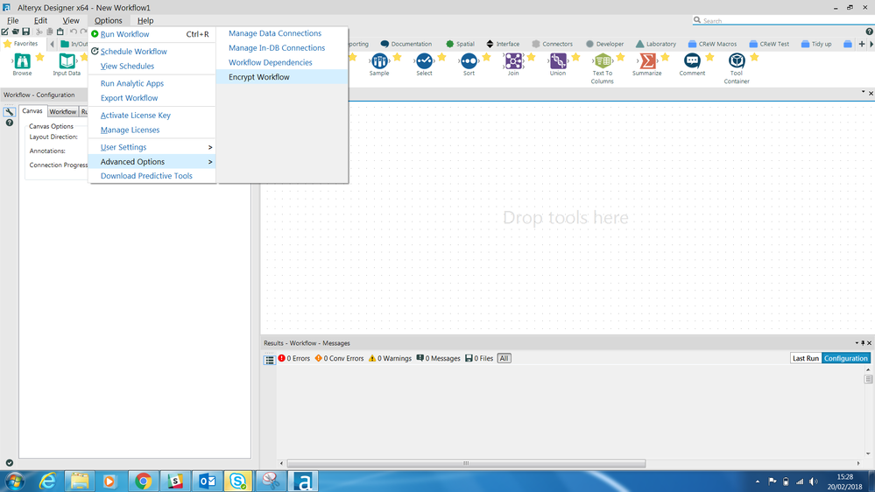The image size is (875, 492).
Task: Show Last Run results
Action: click(806, 358)
